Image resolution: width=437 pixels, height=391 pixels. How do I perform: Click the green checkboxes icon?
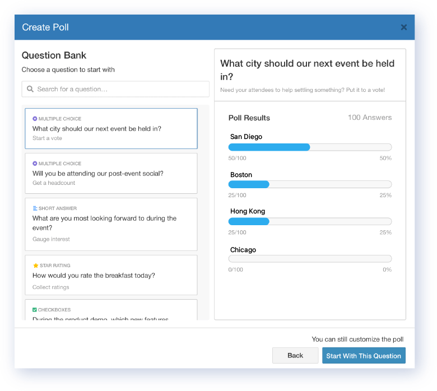(x=35, y=310)
